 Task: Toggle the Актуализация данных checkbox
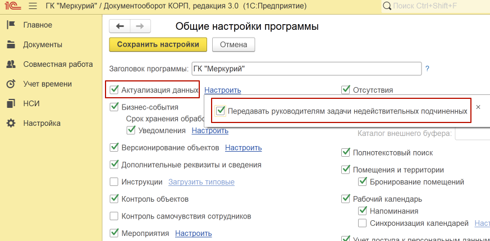(x=115, y=89)
